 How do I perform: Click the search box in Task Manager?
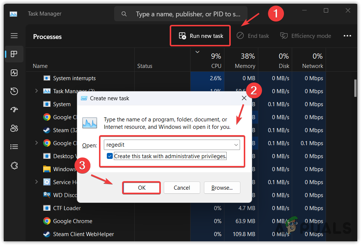181,14
